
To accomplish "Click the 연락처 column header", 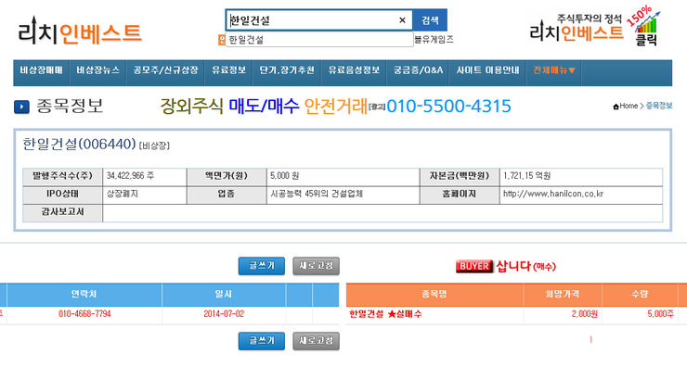I will [x=84, y=295].
